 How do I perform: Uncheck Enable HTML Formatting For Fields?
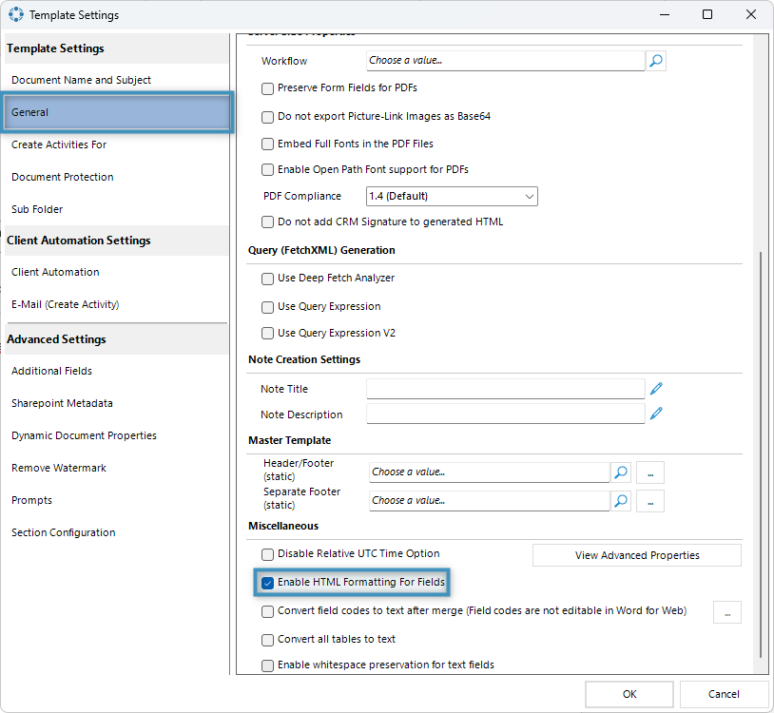coord(267,583)
